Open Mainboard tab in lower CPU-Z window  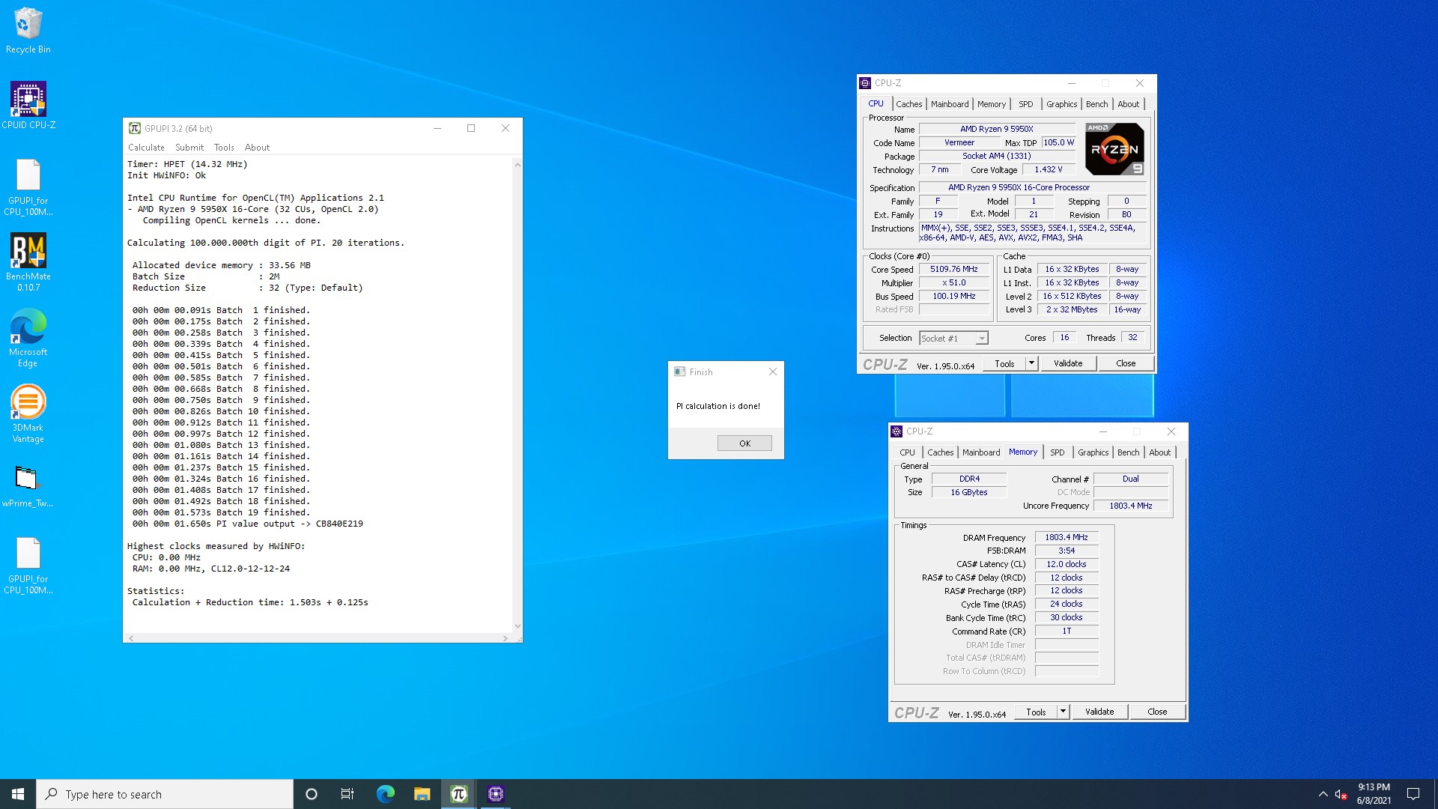(x=981, y=452)
